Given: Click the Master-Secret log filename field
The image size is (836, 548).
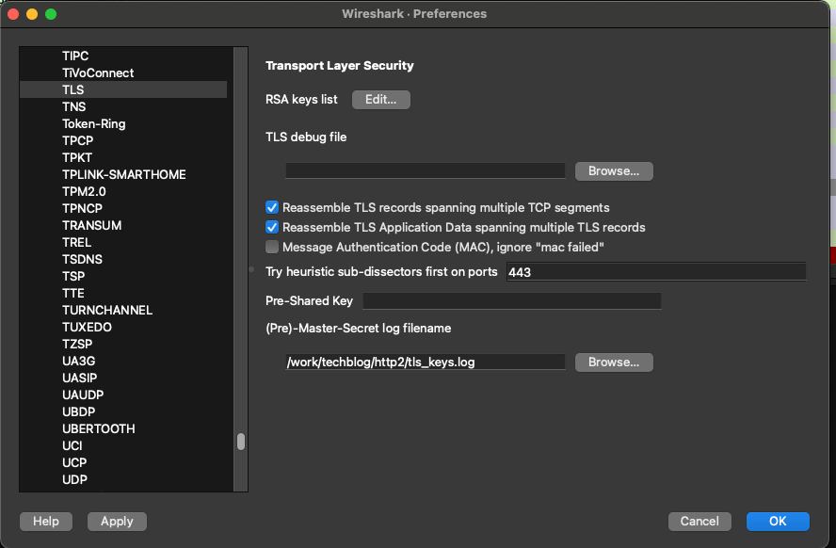Looking at the screenshot, I should tap(426, 363).
